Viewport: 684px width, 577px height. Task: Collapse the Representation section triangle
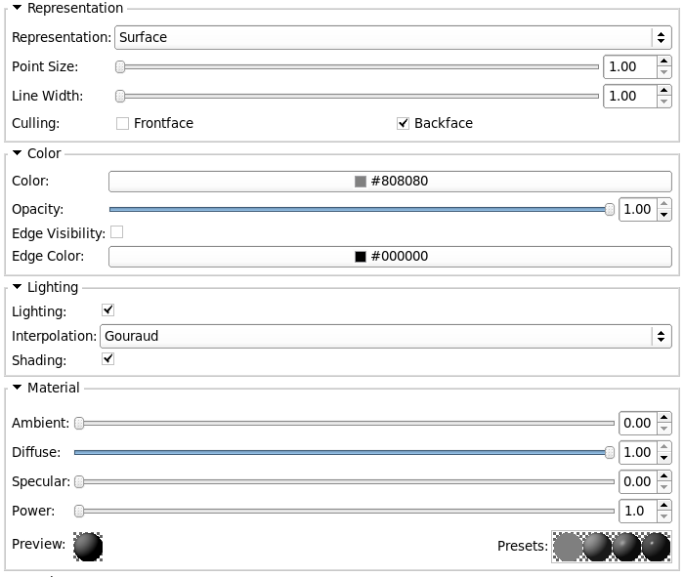click(18, 8)
